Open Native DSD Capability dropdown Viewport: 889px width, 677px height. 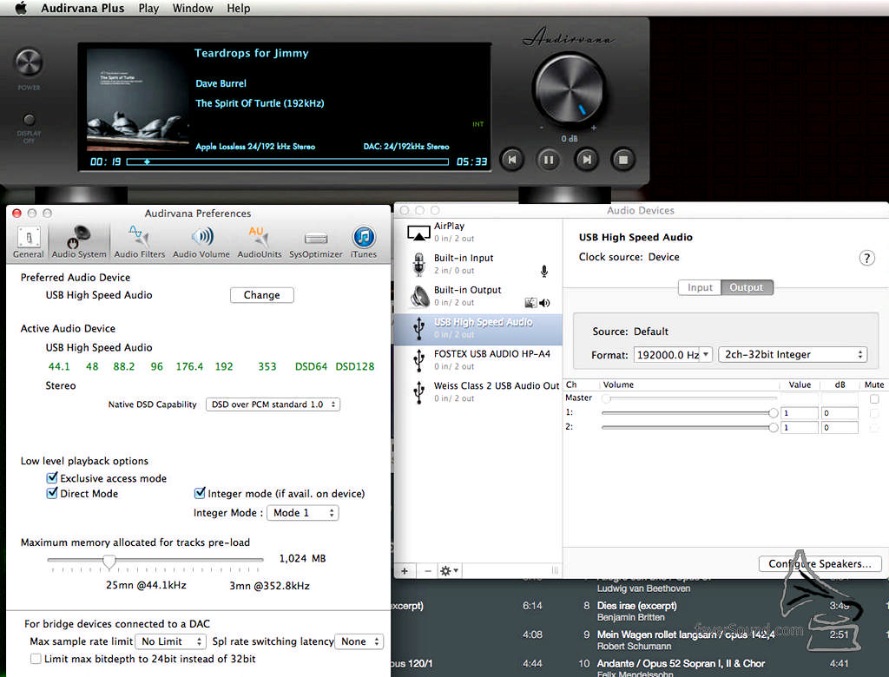click(273, 404)
